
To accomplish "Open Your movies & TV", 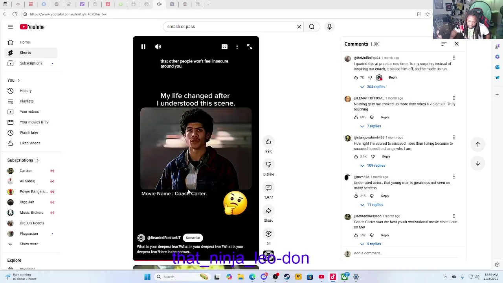I will (31, 122).
